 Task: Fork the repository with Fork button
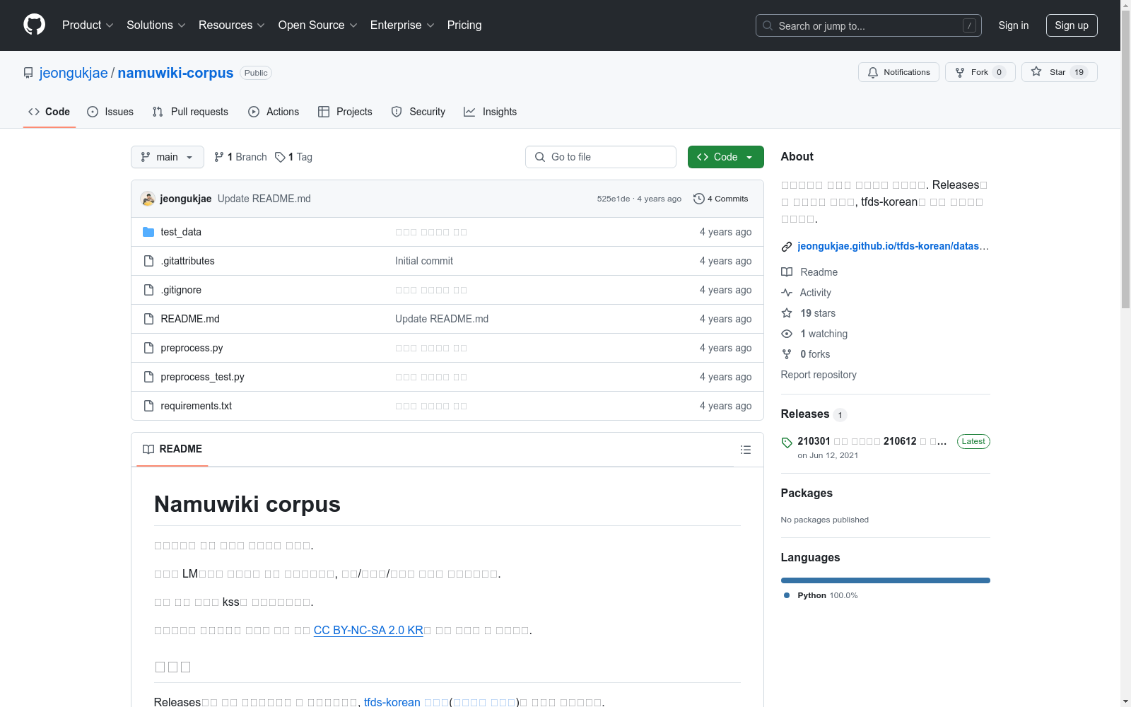pyautogui.click(x=980, y=72)
